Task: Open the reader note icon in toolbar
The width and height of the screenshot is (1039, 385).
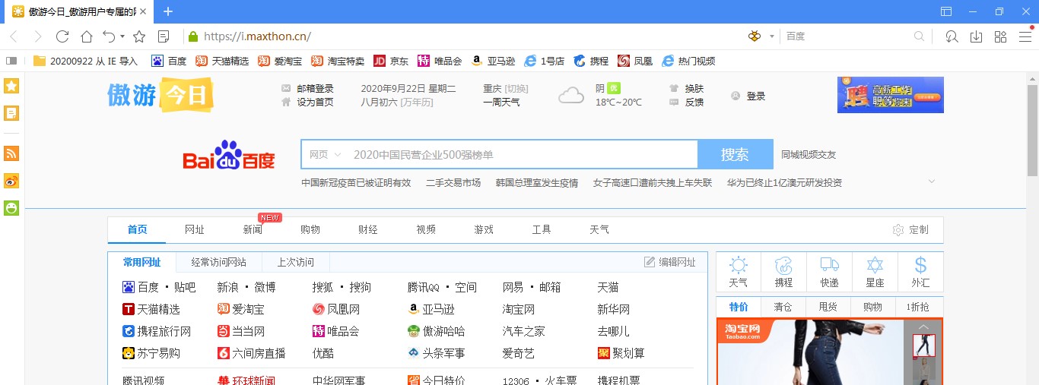Action: (164, 36)
